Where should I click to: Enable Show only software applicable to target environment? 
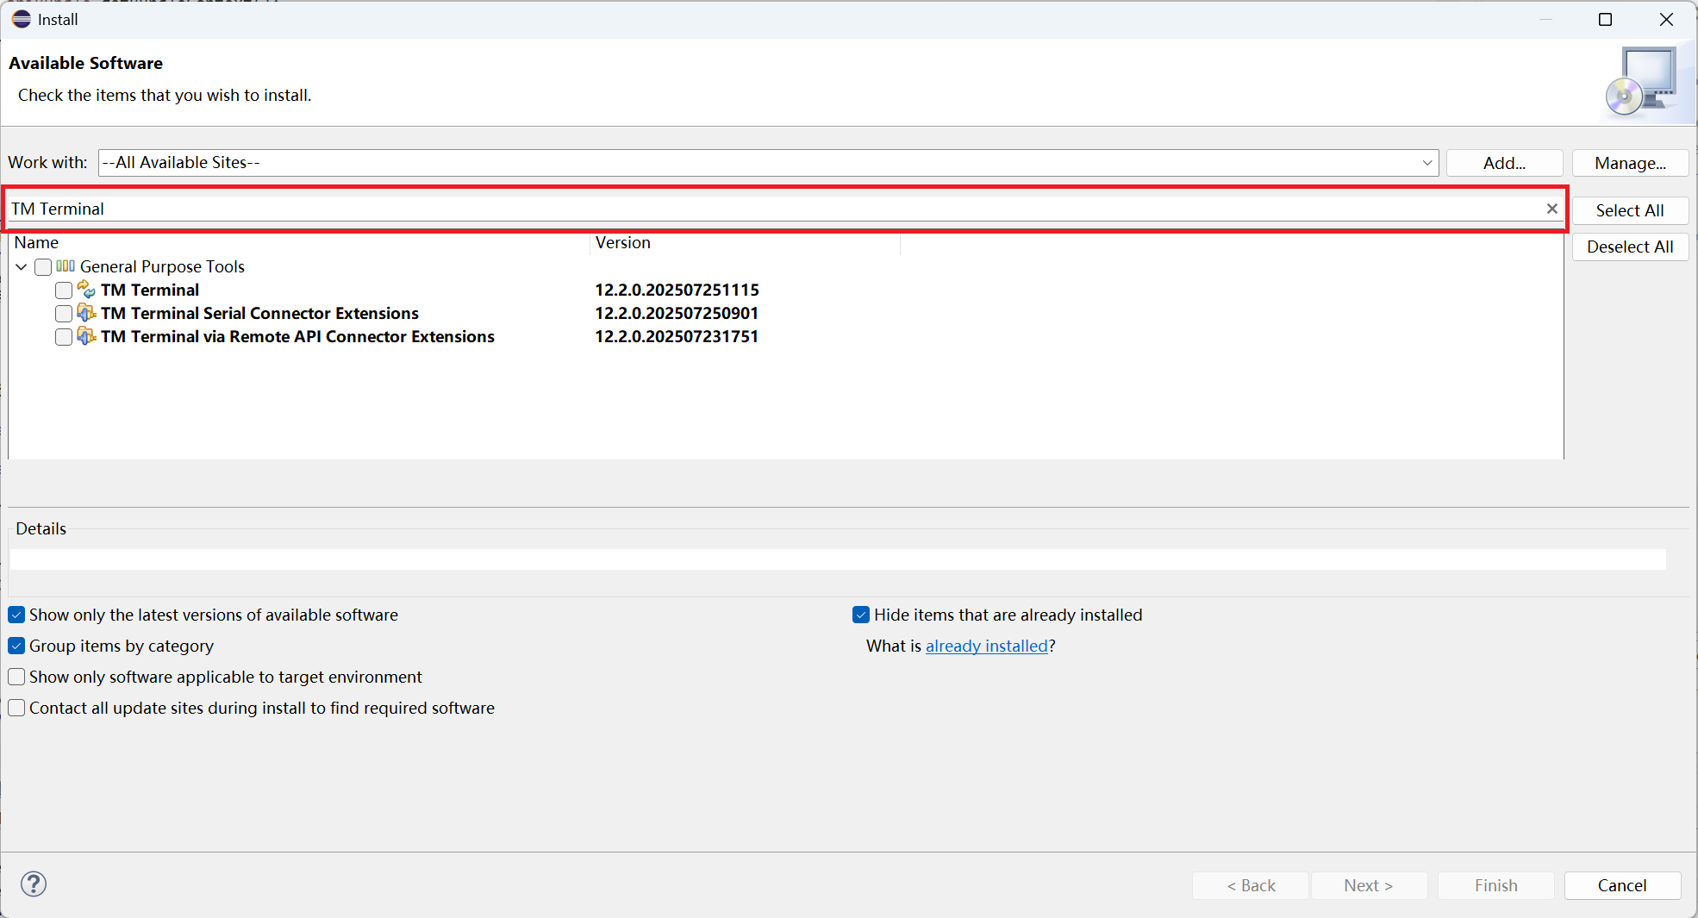(16, 677)
